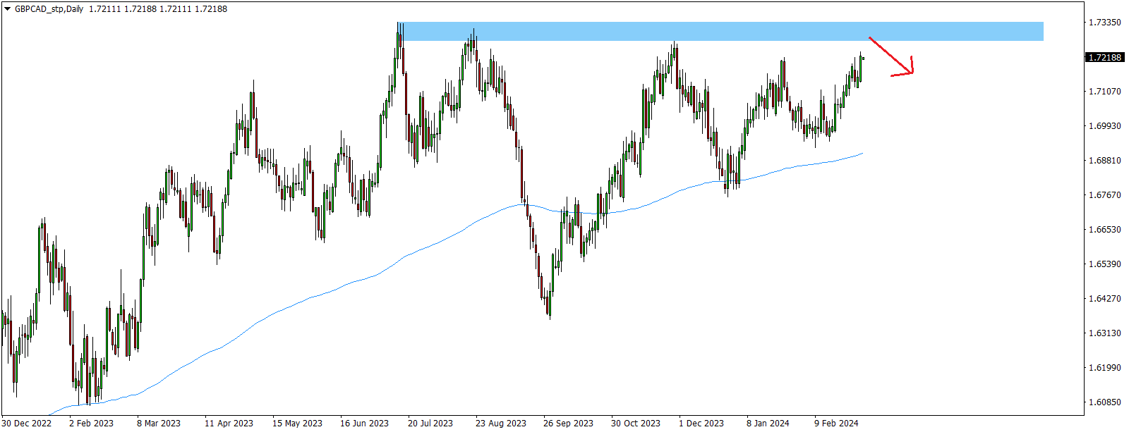Image resolution: width=1129 pixels, height=432 pixels.
Task: Click the 30 Oct 2023 date label
Action: pos(636,424)
